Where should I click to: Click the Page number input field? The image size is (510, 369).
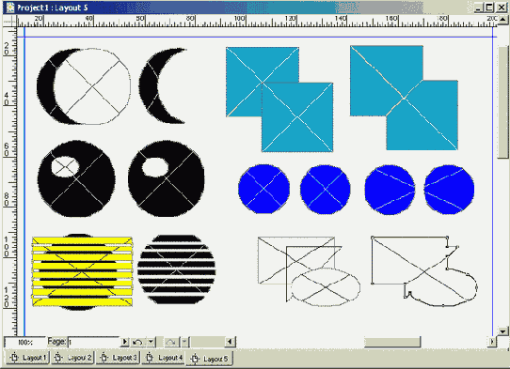click(94, 342)
